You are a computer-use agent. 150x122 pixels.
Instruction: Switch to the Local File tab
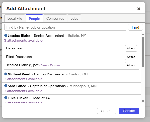tap(15, 18)
